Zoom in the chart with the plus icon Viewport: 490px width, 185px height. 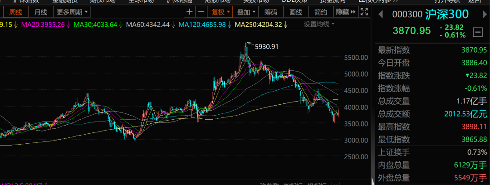point(189,13)
